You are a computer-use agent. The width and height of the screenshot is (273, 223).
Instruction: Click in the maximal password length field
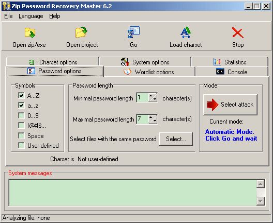[143, 119]
